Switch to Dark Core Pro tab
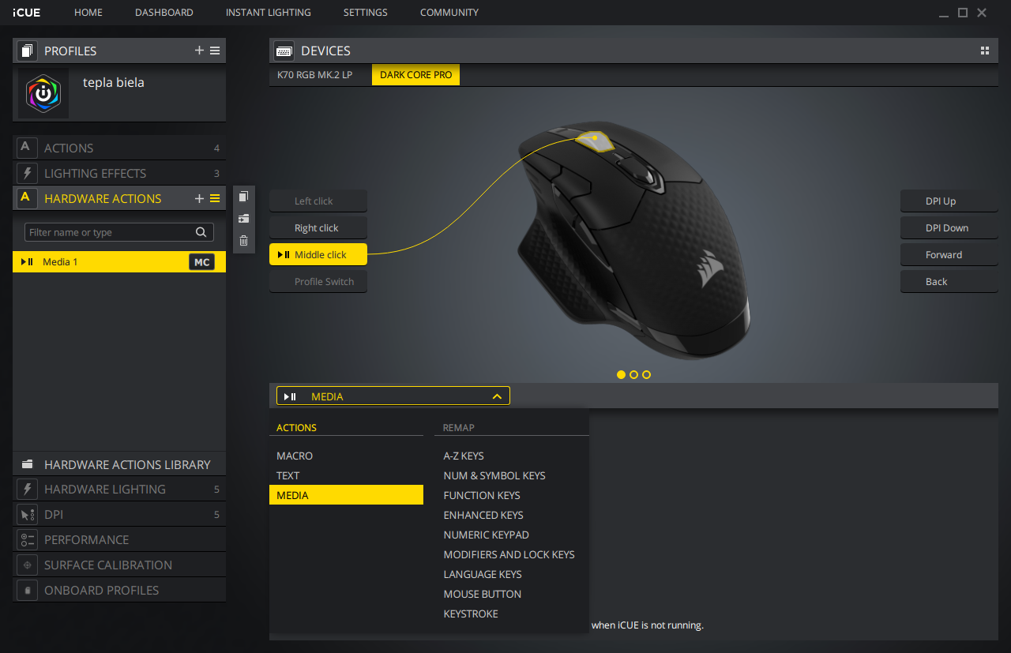 point(416,75)
